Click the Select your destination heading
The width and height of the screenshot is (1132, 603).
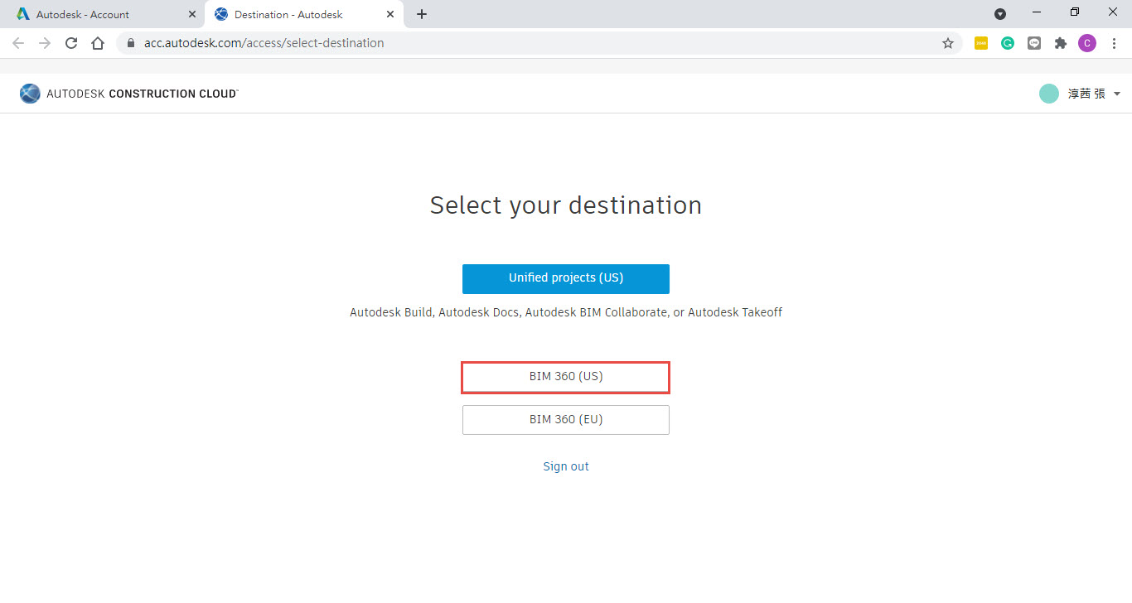[566, 205]
